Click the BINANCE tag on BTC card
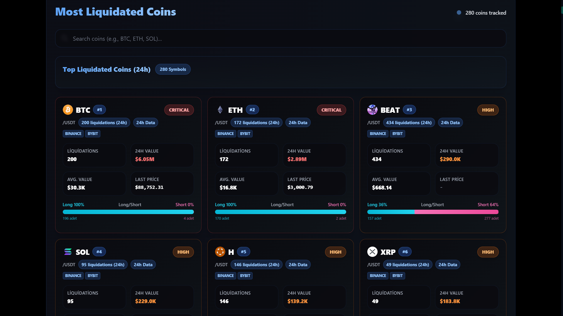Screen dimensions: 563x316 tap(73, 134)
